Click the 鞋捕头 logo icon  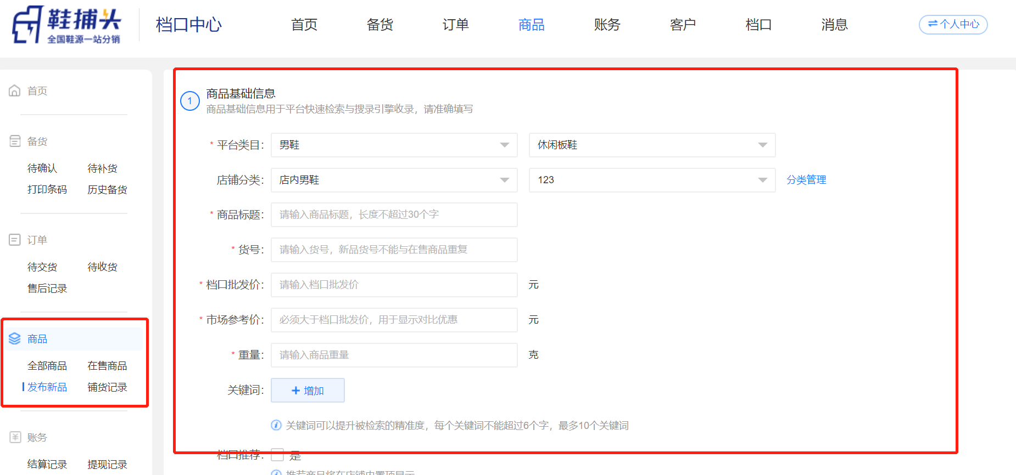click(x=28, y=25)
